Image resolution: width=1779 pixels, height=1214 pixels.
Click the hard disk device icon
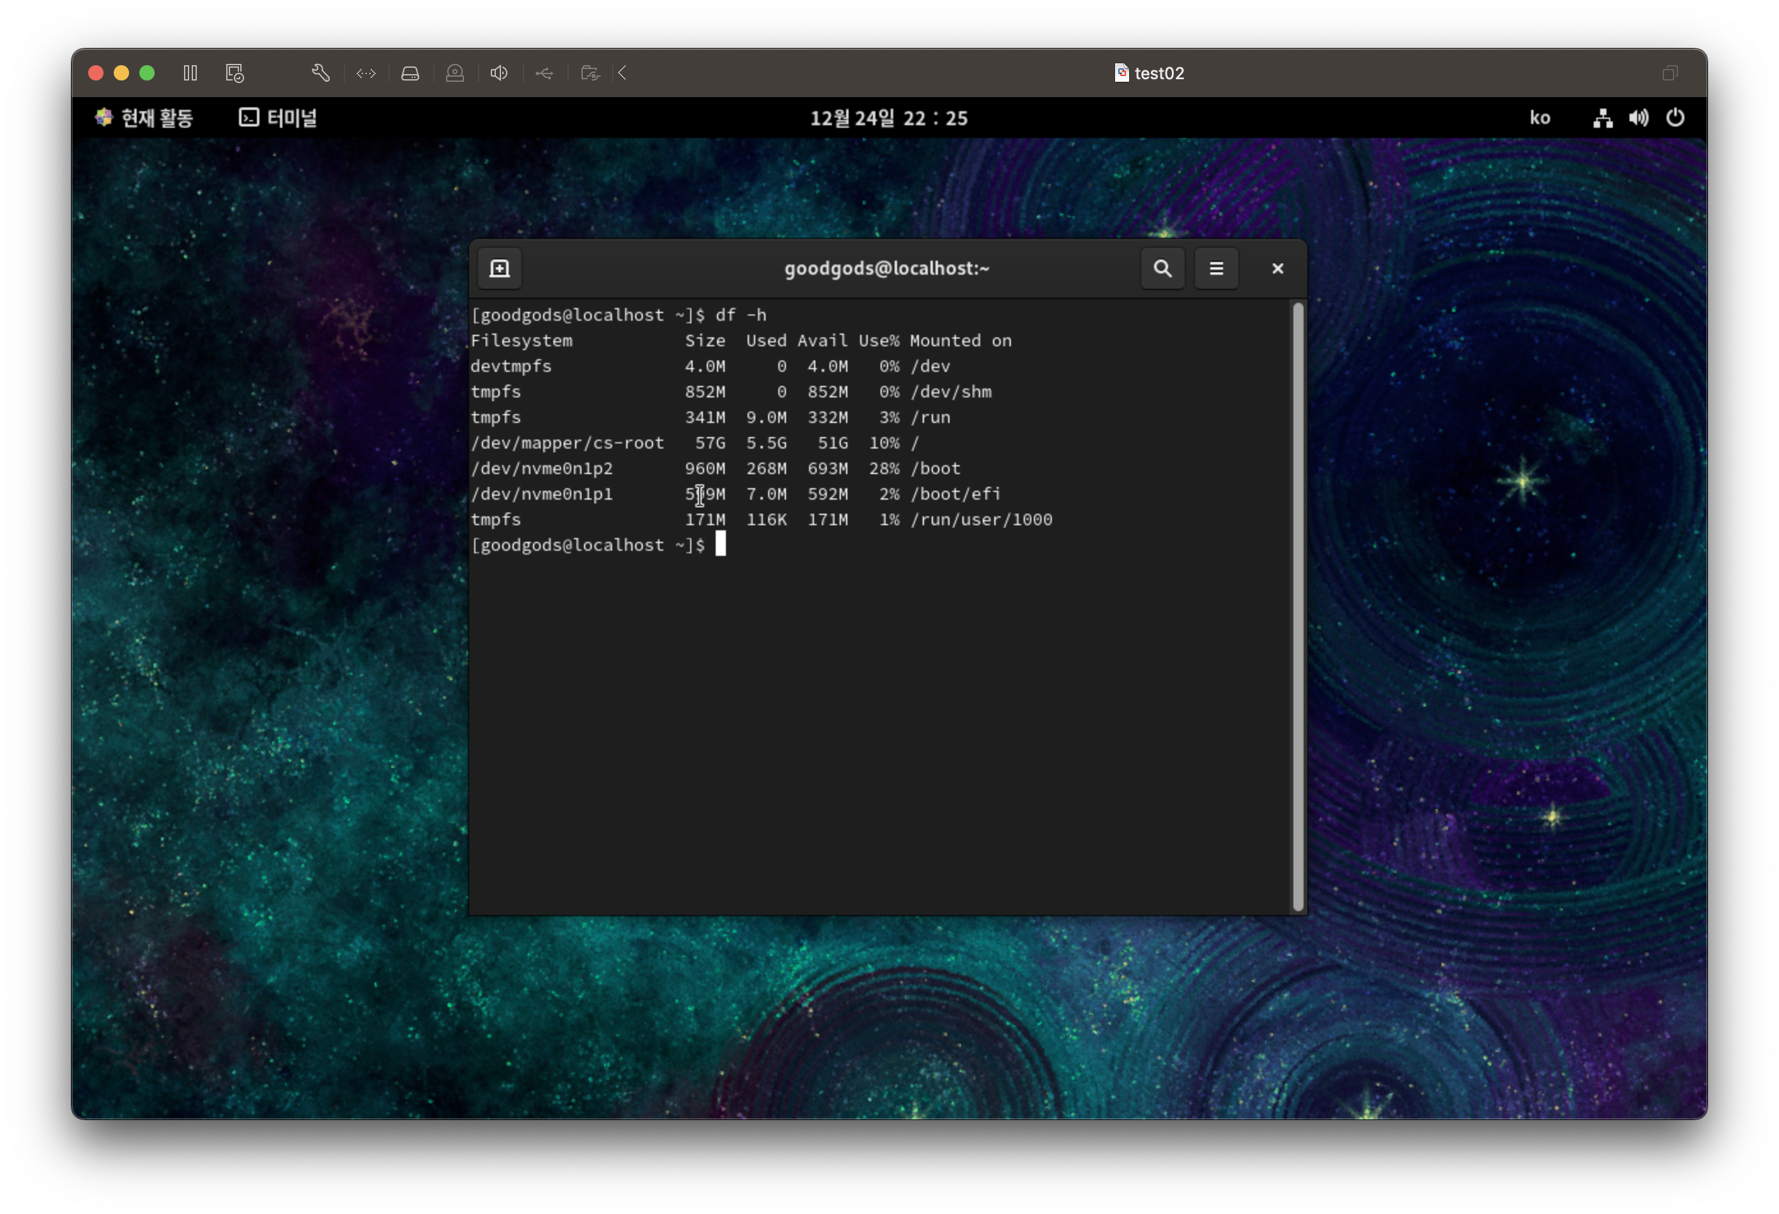[410, 73]
